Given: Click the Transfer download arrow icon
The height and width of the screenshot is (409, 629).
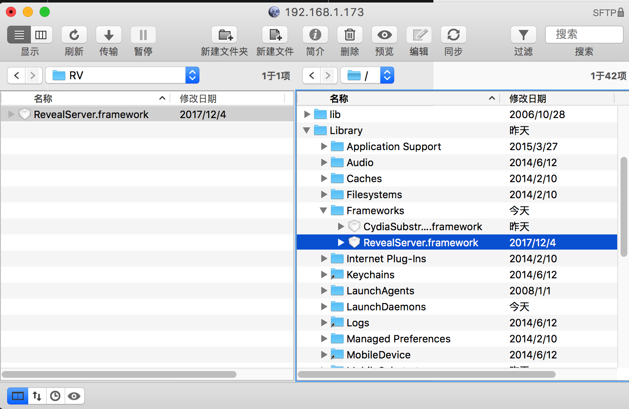Looking at the screenshot, I should (x=109, y=35).
